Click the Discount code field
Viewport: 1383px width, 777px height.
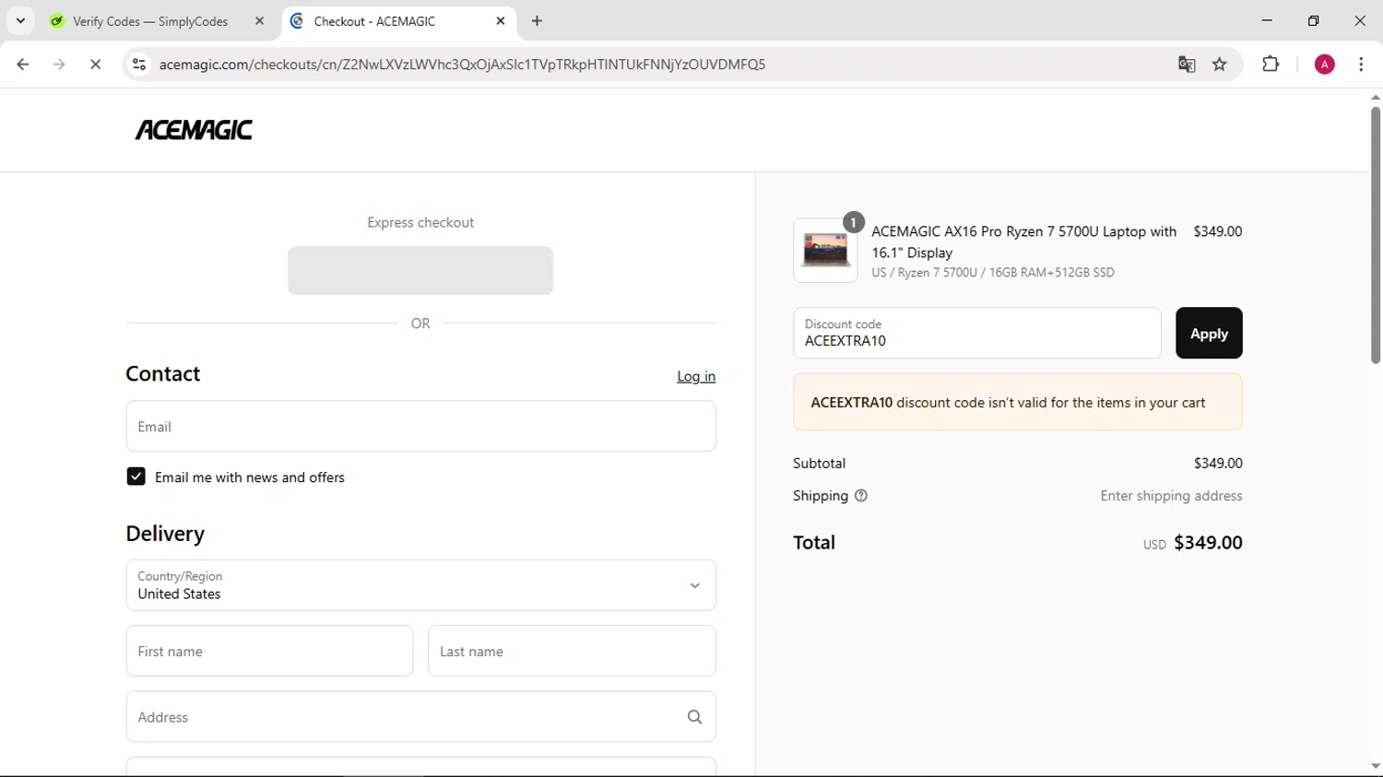click(976, 333)
